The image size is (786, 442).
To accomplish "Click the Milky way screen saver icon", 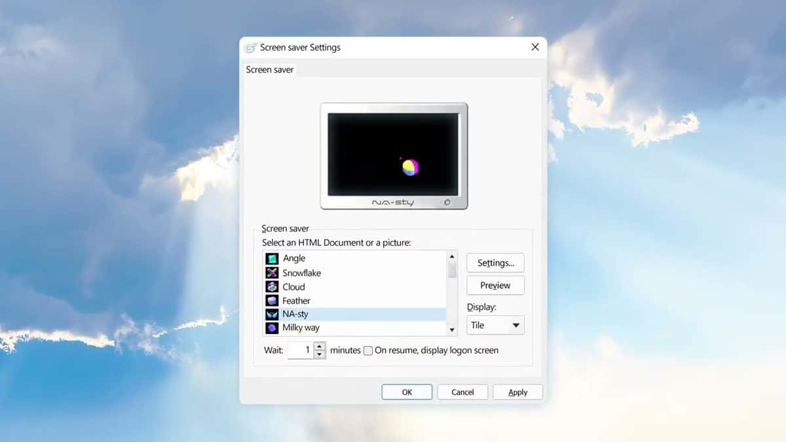I will tap(272, 327).
